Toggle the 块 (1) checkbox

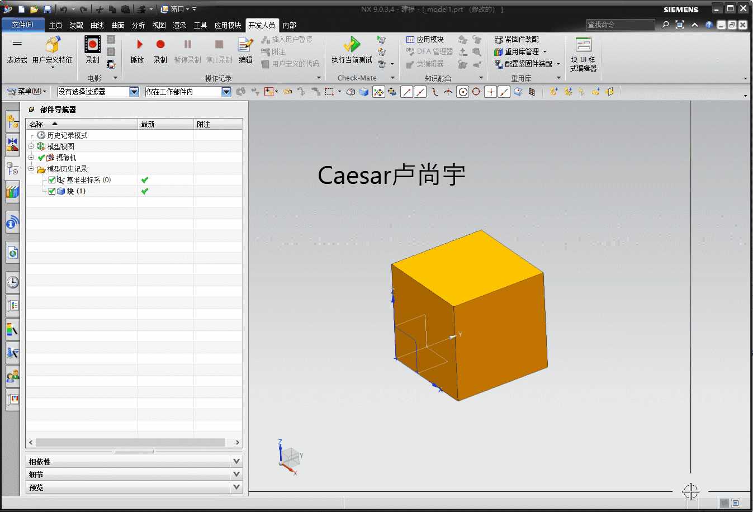pos(52,191)
